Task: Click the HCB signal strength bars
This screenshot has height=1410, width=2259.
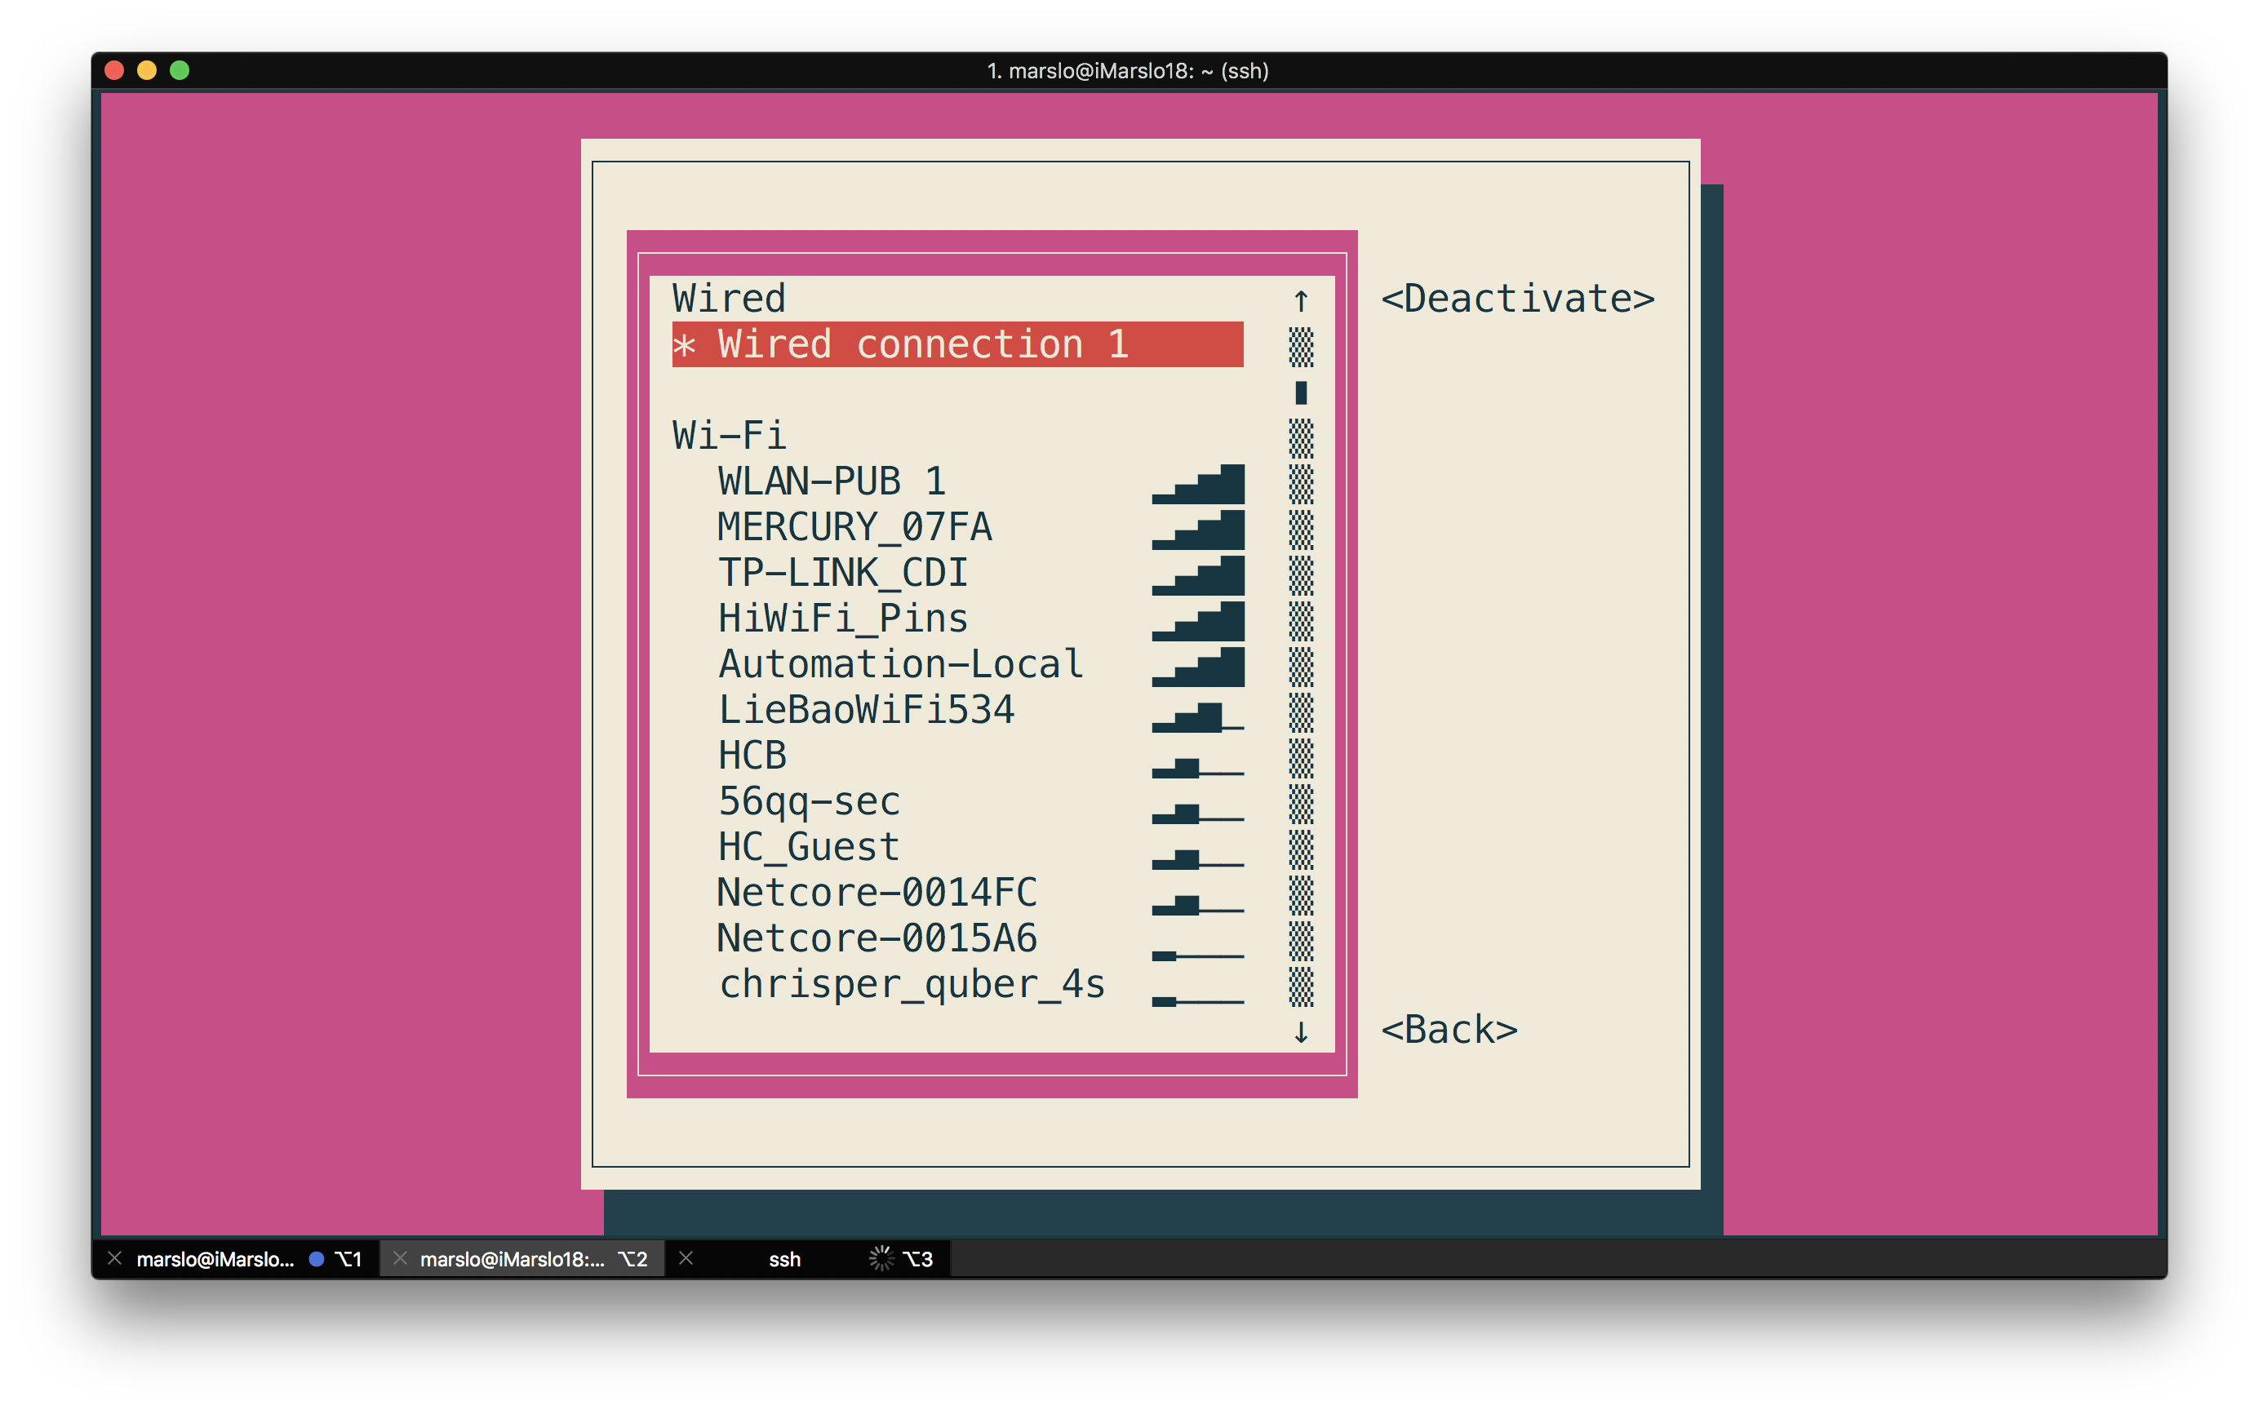Action: click(1197, 768)
